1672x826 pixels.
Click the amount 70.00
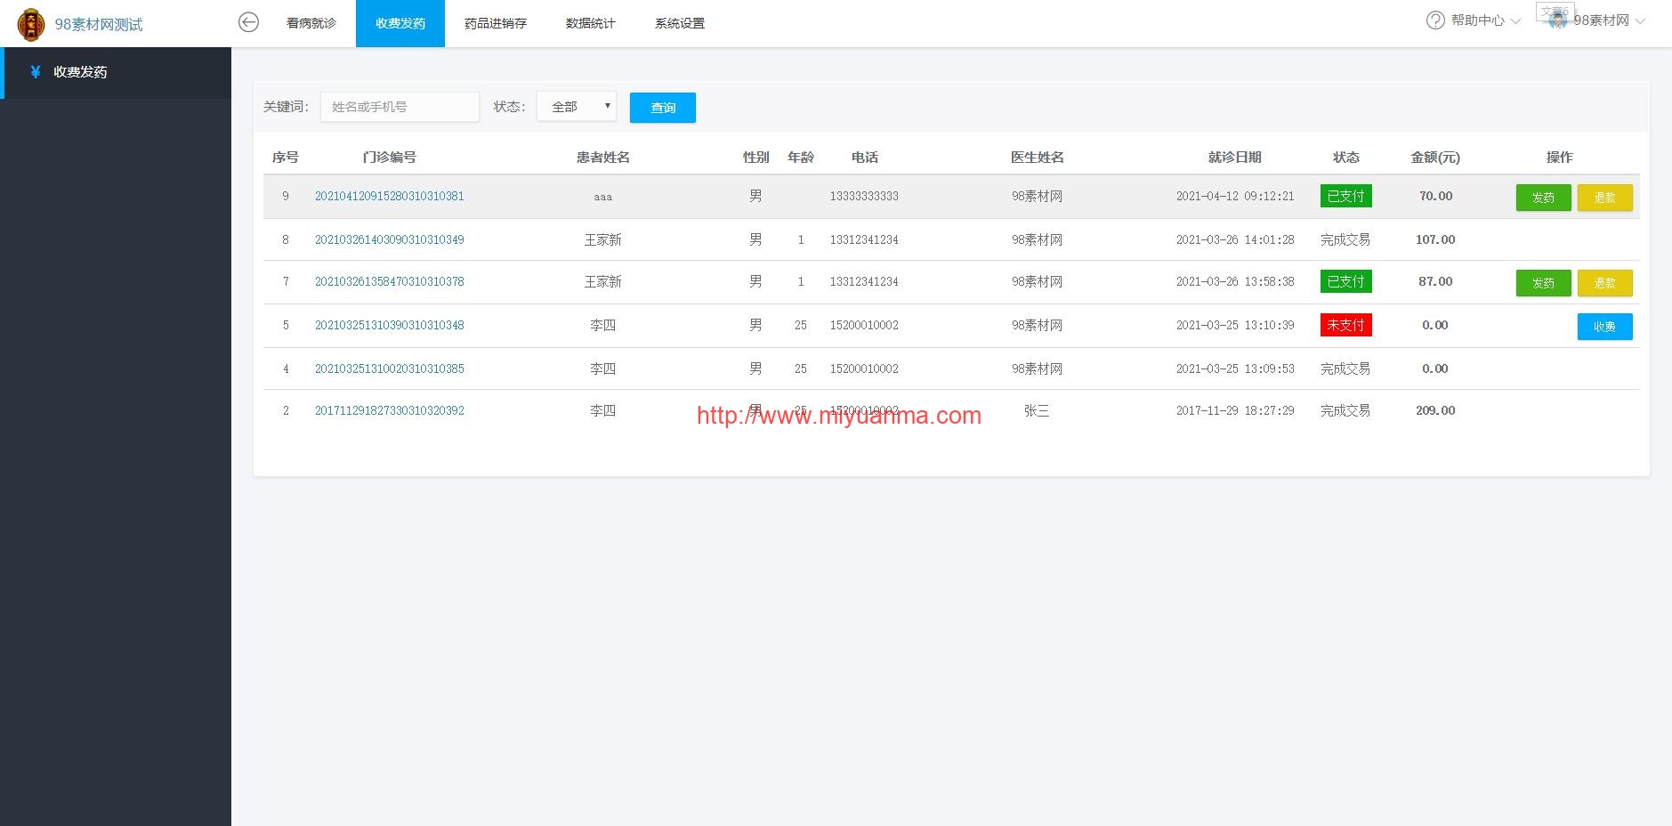(1435, 196)
